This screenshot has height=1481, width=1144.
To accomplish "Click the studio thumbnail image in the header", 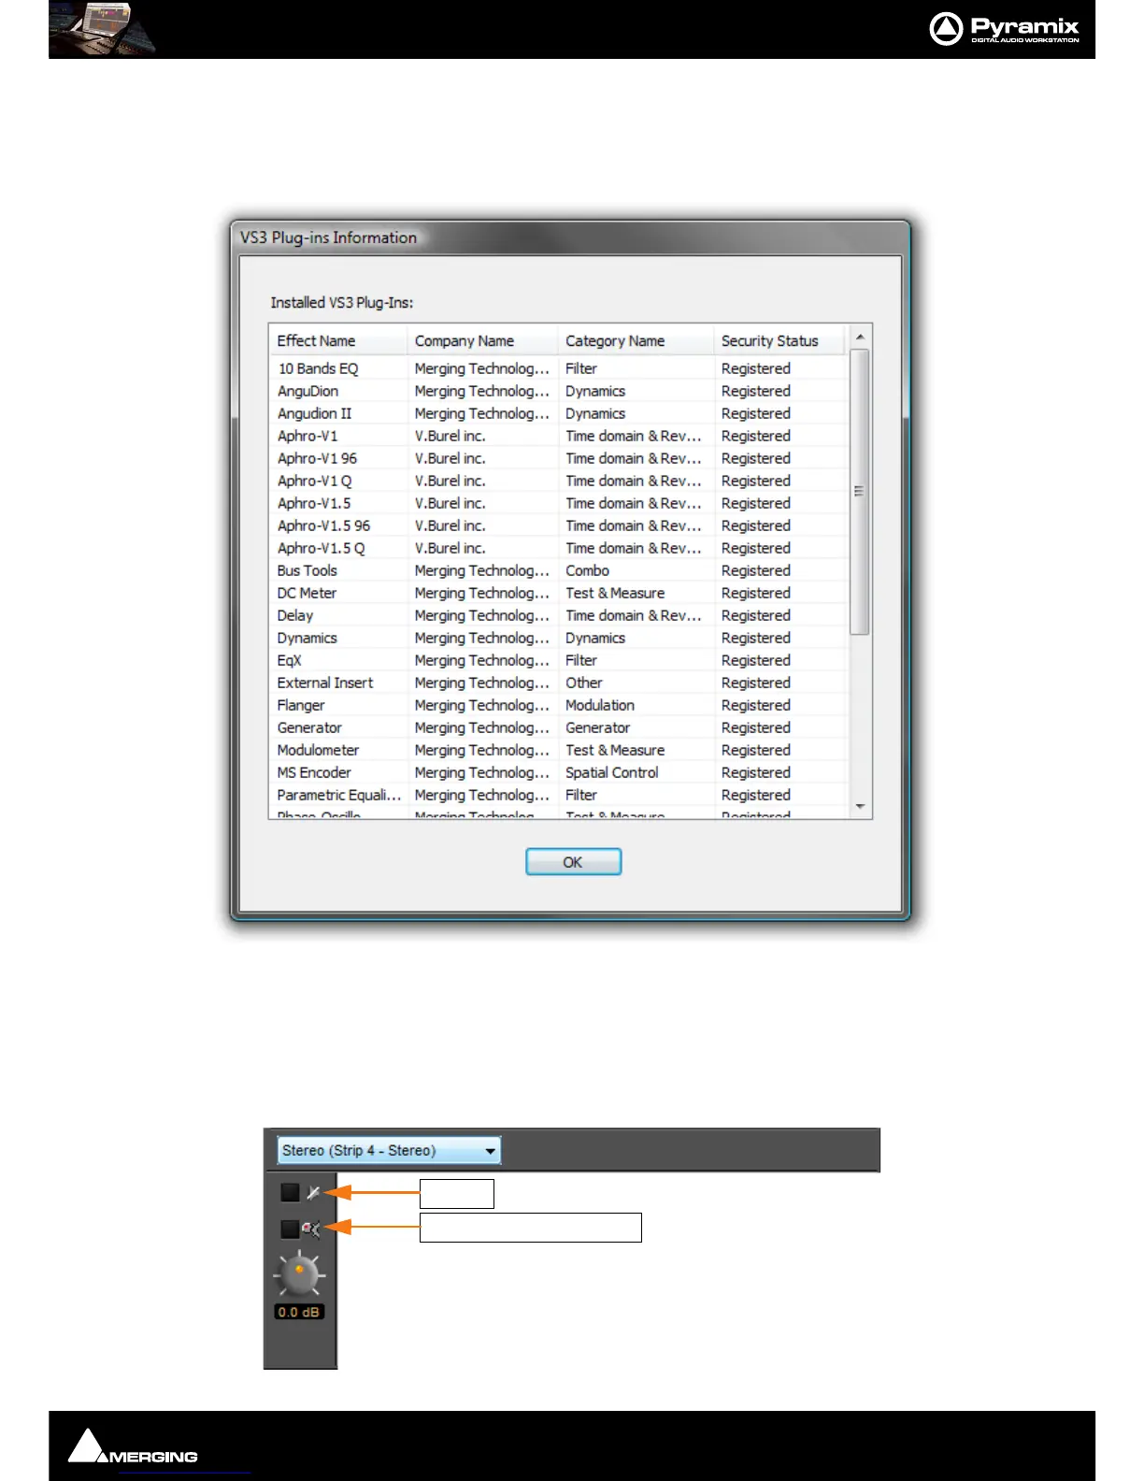I will click(103, 29).
